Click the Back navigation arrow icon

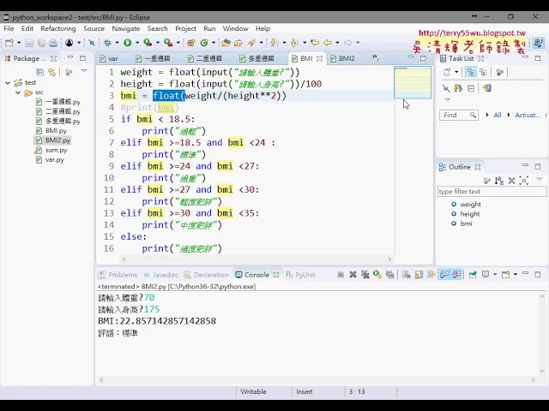pos(328,43)
